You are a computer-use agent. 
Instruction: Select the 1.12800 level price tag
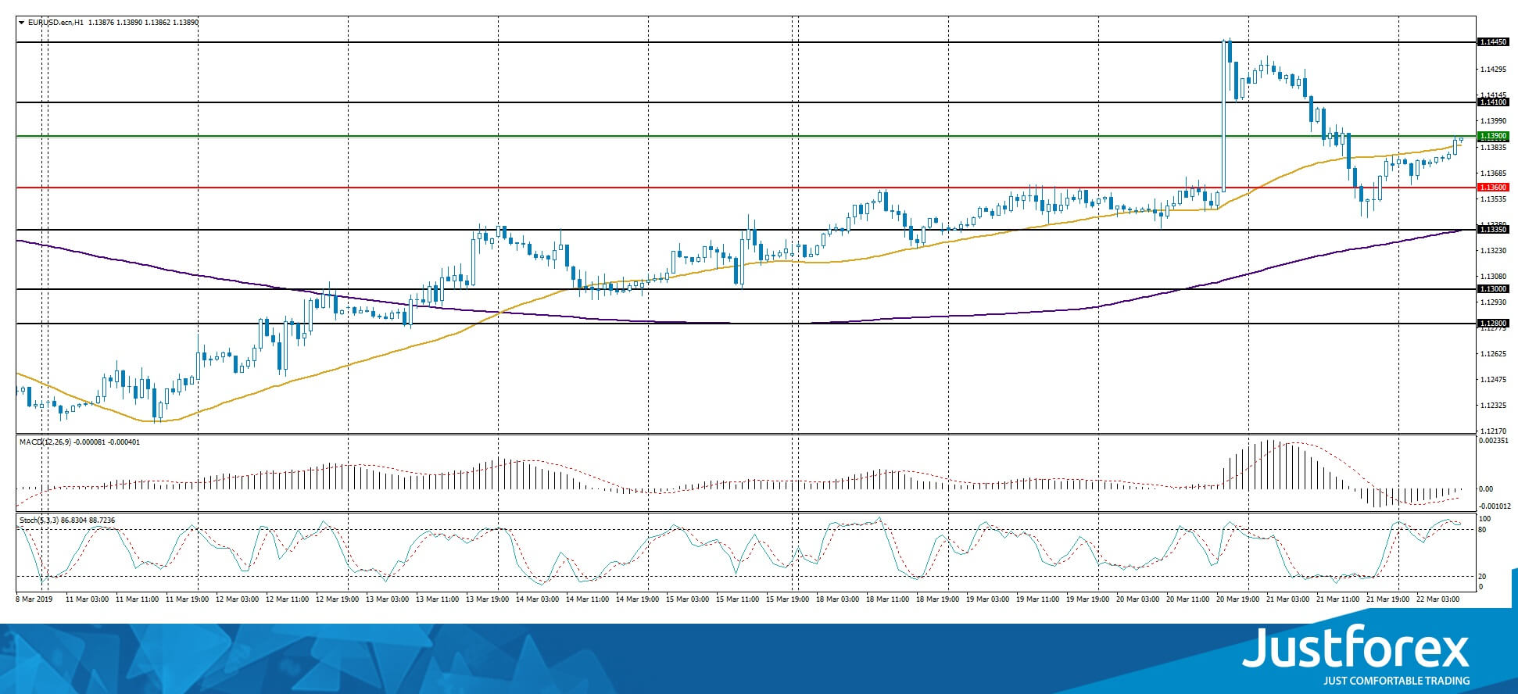click(1493, 324)
